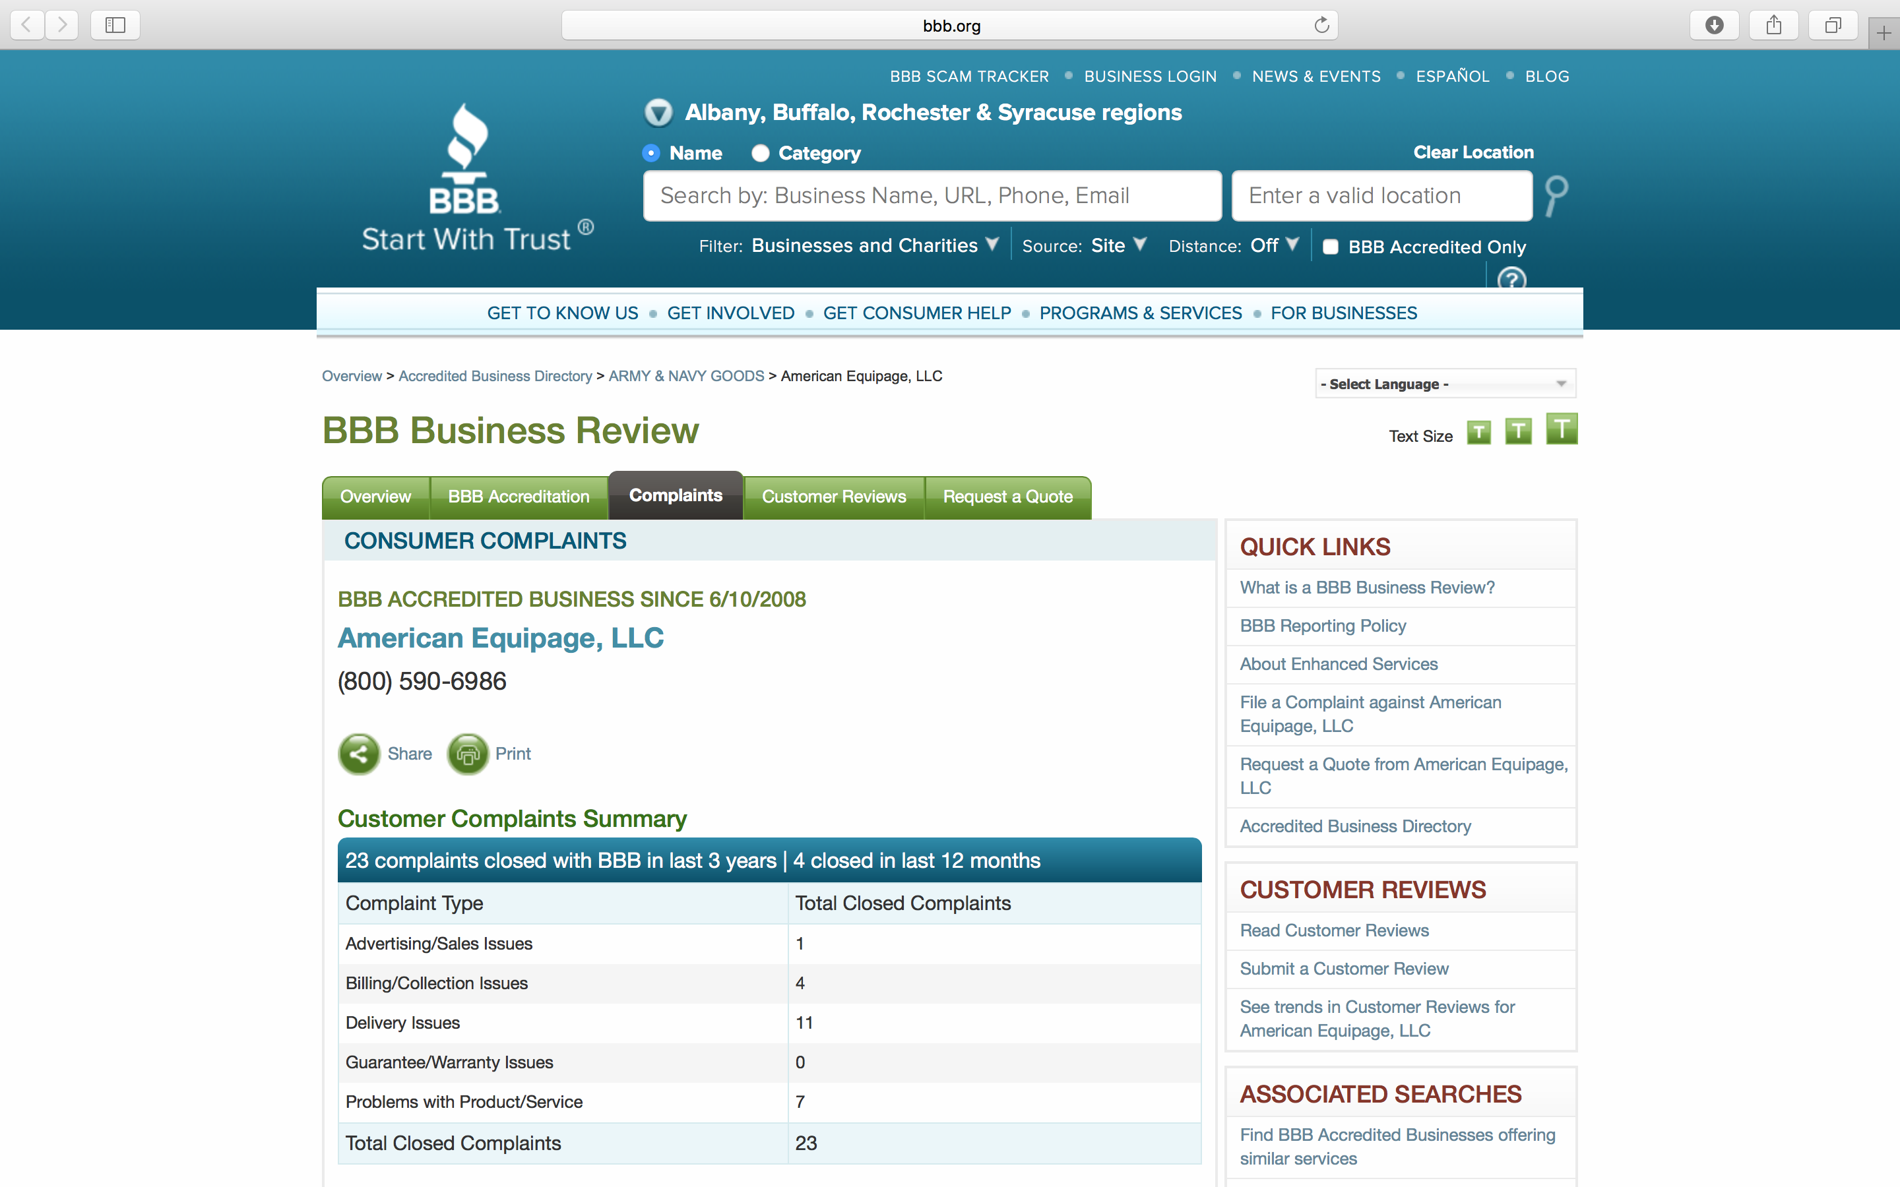The height and width of the screenshot is (1187, 1900).
Task: Click the bbb.org address bar
Action: (x=950, y=25)
